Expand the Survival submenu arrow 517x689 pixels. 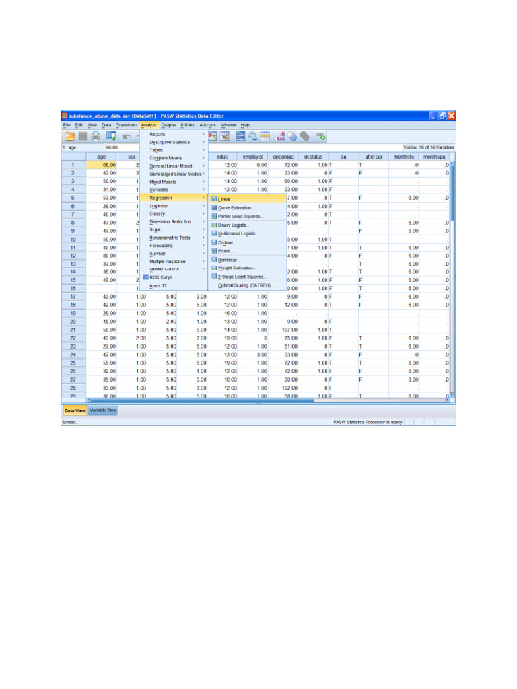coord(203,254)
